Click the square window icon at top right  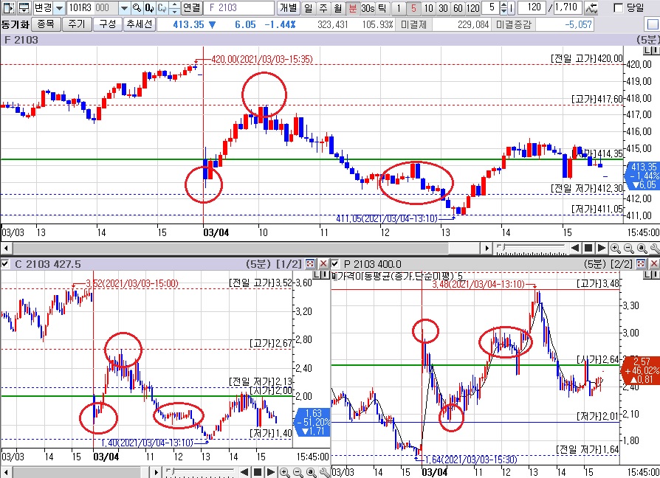(652, 24)
